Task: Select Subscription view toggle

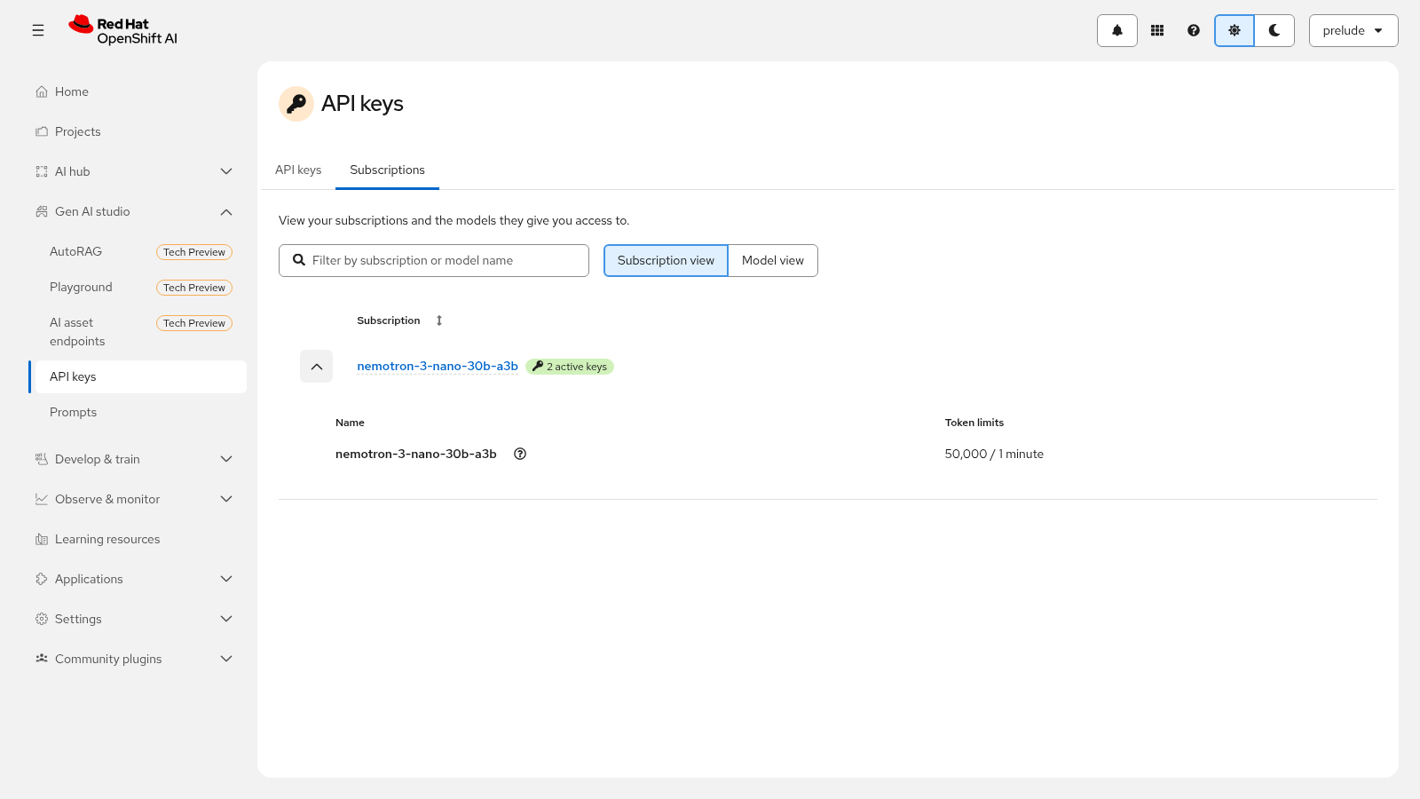Action: tap(666, 260)
